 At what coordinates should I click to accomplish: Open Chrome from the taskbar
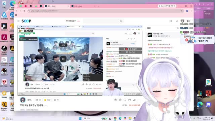[115, 118]
